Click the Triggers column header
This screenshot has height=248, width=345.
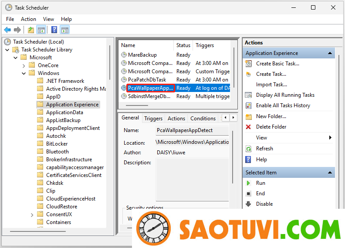212,45
